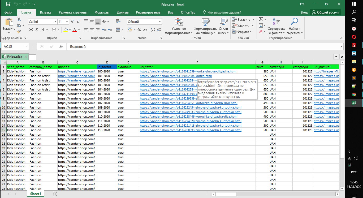Toggle bottom vertical alignment
This screenshot has height=198, width=363.
[x=98, y=21]
